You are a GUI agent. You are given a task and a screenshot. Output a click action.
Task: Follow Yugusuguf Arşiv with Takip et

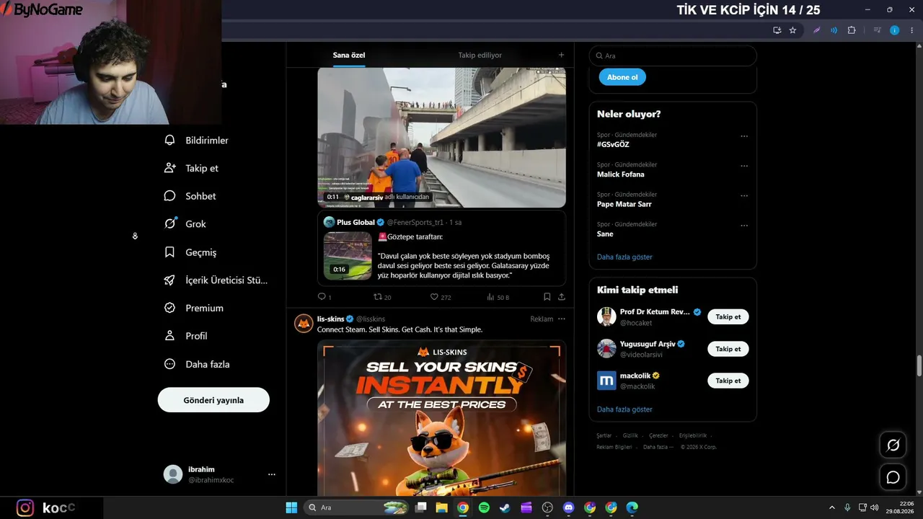click(x=728, y=349)
